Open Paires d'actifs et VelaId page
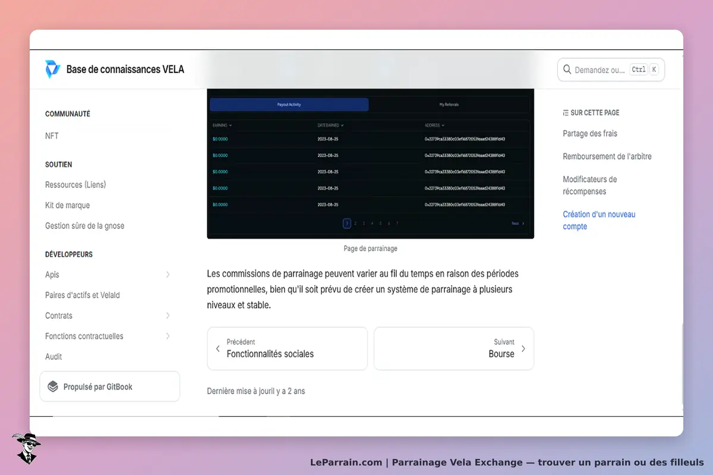This screenshot has height=475, width=713. [x=83, y=295]
